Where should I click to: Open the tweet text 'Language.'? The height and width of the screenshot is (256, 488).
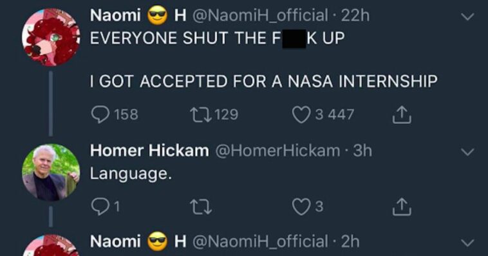pos(131,174)
